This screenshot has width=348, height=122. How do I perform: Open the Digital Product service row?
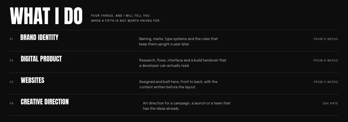click(174, 62)
